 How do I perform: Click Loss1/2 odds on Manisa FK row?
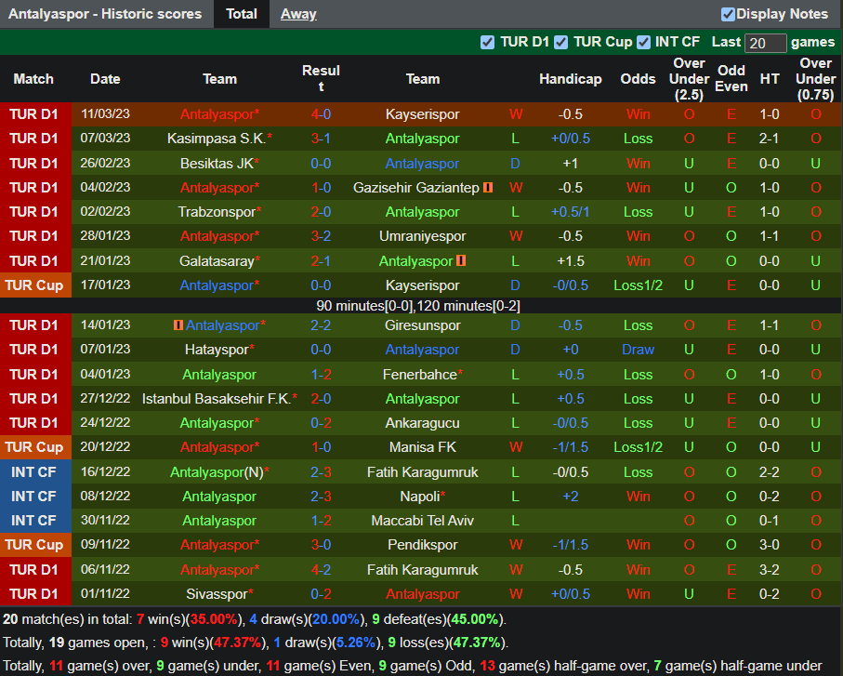click(639, 447)
